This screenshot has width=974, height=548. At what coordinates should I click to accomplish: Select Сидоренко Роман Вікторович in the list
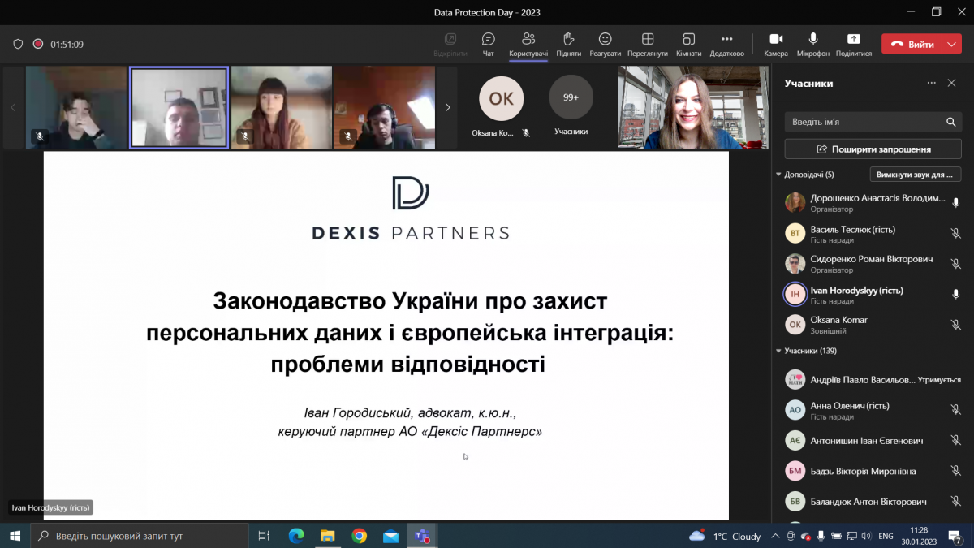(x=873, y=264)
